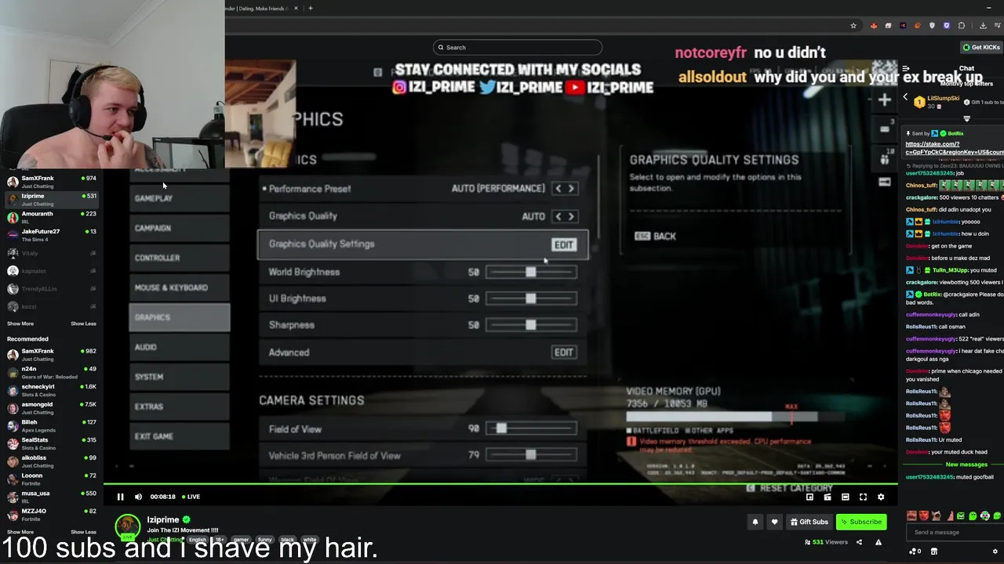This screenshot has width=1004, height=564.
Task: Click the New messages chat notice
Action: pos(966,465)
